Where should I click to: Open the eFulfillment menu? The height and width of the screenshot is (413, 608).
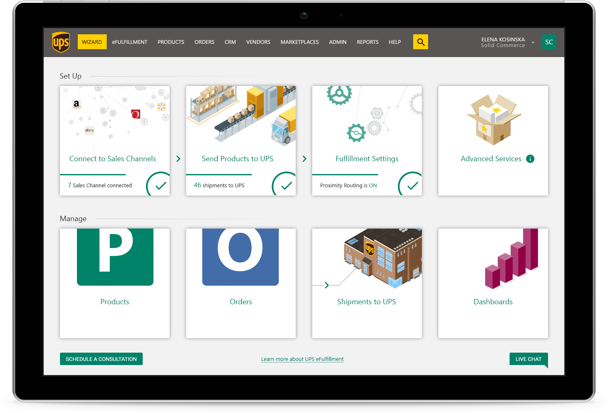click(130, 42)
